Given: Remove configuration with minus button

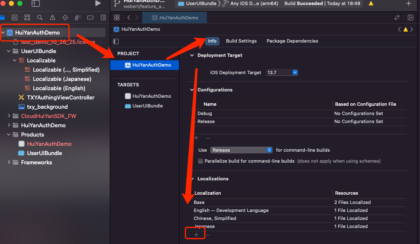Looking at the screenshot, I should [x=208, y=138].
